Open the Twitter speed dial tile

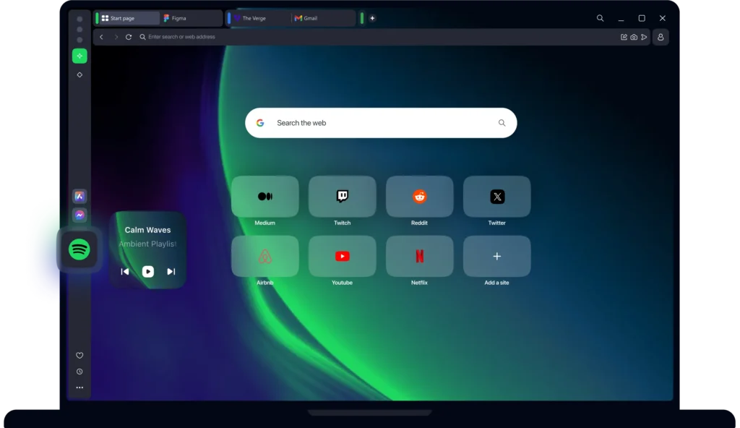tap(497, 197)
